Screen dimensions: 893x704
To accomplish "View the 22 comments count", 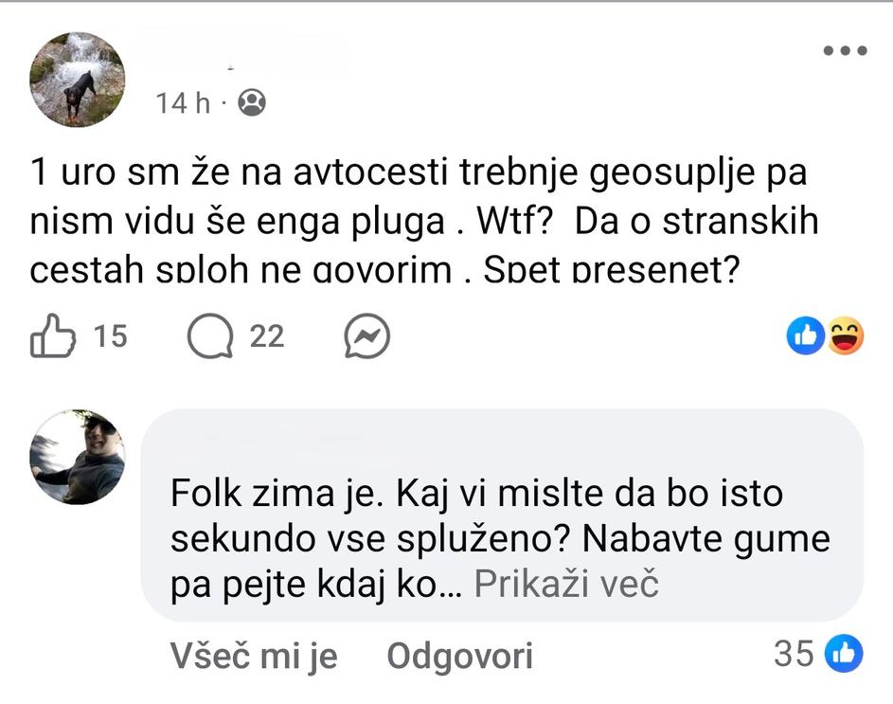I will pos(267,335).
